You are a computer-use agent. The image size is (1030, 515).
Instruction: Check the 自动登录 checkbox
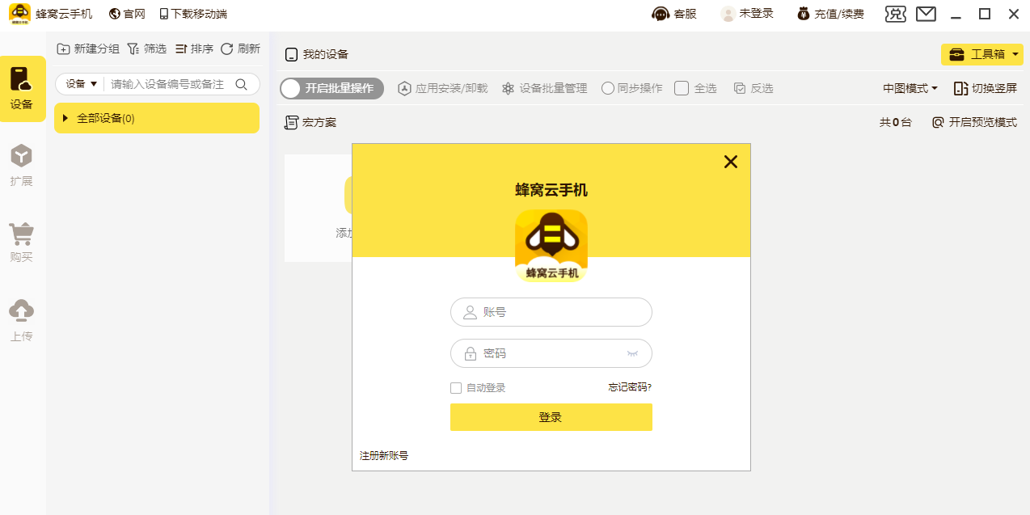pos(456,388)
